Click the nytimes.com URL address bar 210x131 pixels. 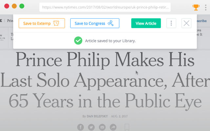(105, 7)
